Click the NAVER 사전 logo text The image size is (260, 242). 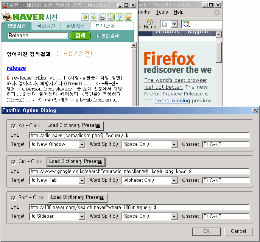pos(35,17)
